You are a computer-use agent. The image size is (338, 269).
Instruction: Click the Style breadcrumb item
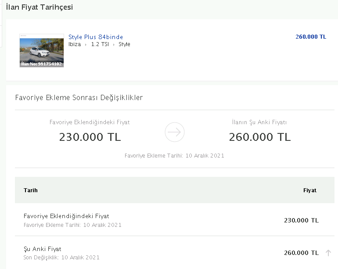(x=124, y=44)
